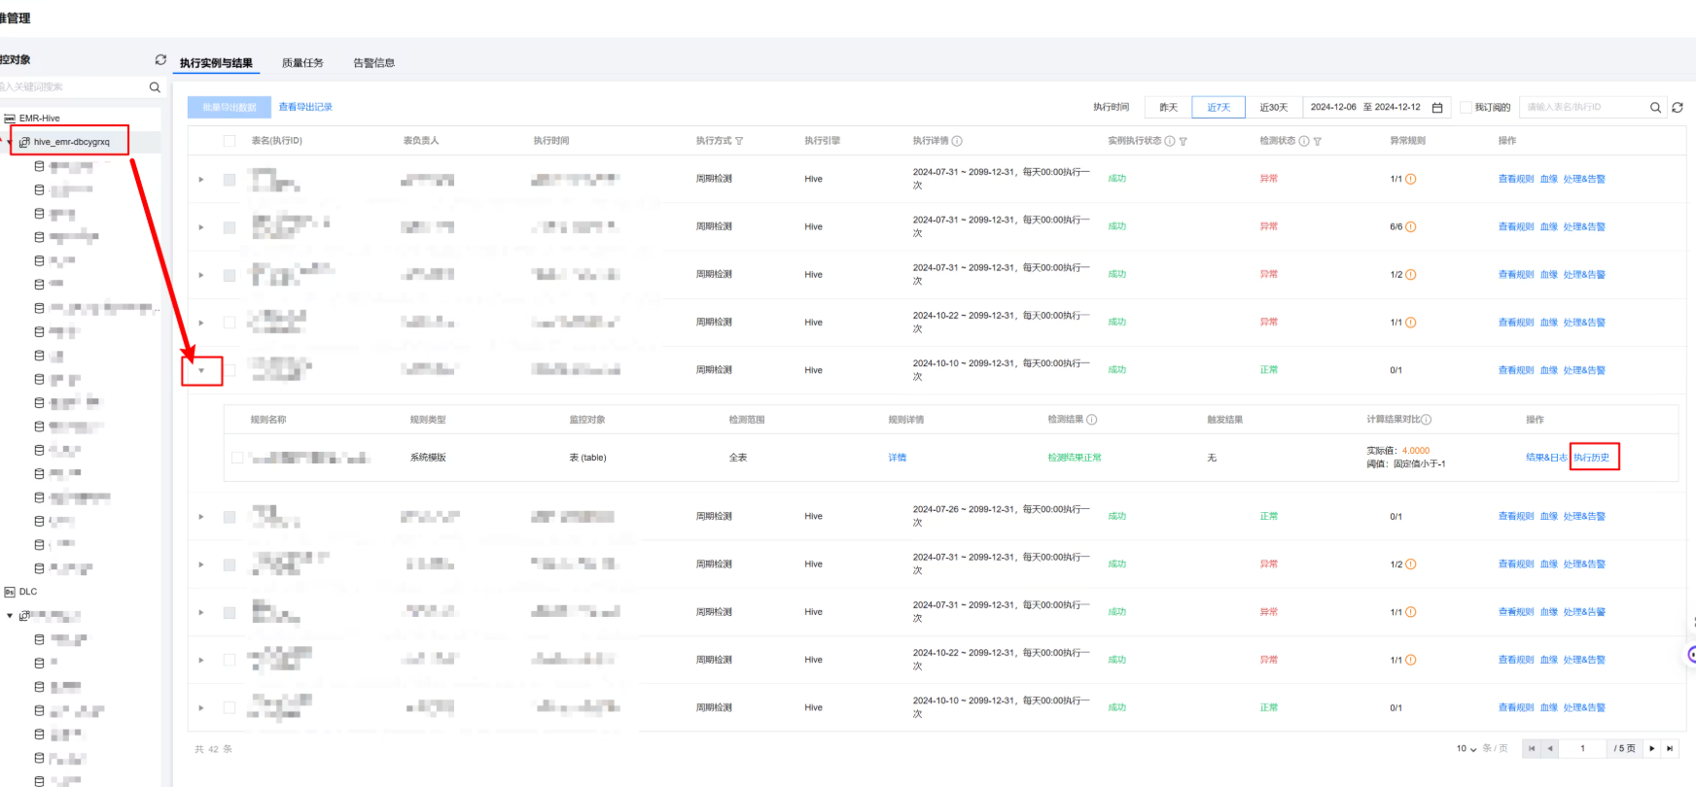Tick the checkbox of the expanded rule row

point(237,458)
